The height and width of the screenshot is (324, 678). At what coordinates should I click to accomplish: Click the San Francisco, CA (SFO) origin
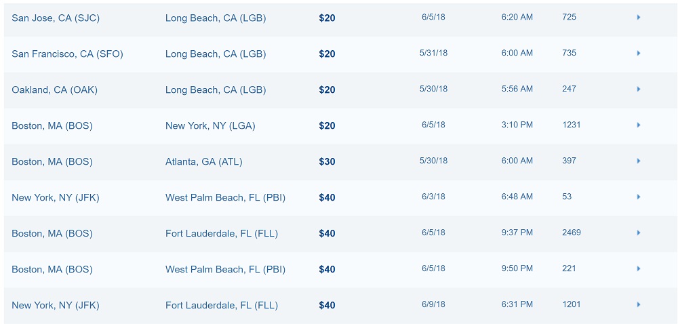(67, 54)
